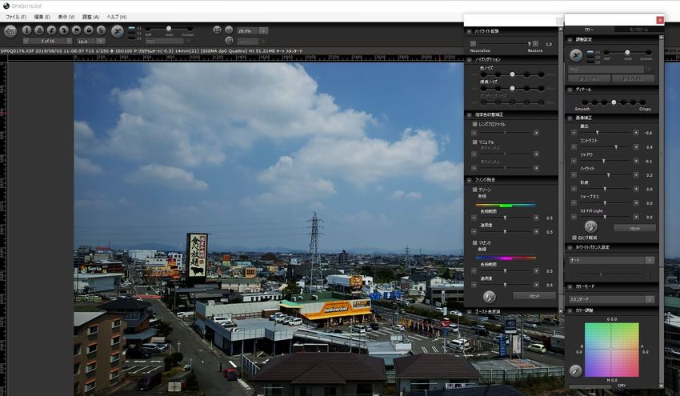The width and height of the screenshot is (680, 396).
Task: Open the オート white balance dropdown
Action: 611,260
